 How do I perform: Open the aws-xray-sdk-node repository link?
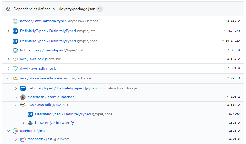[46, 78]
